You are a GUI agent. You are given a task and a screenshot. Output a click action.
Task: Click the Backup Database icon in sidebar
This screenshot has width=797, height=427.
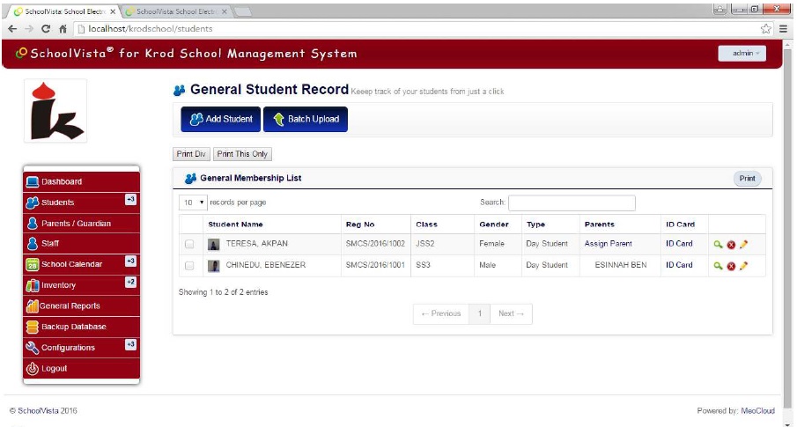tap(32, 327)
